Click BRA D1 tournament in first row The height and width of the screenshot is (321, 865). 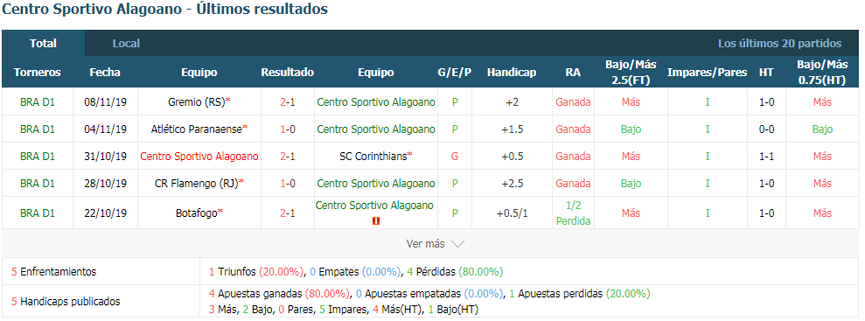38,102
